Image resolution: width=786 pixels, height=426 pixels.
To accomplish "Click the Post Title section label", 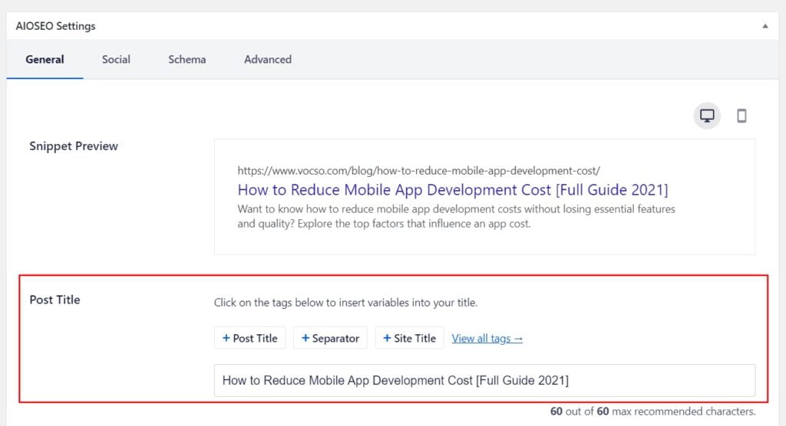I will [54, 300].
